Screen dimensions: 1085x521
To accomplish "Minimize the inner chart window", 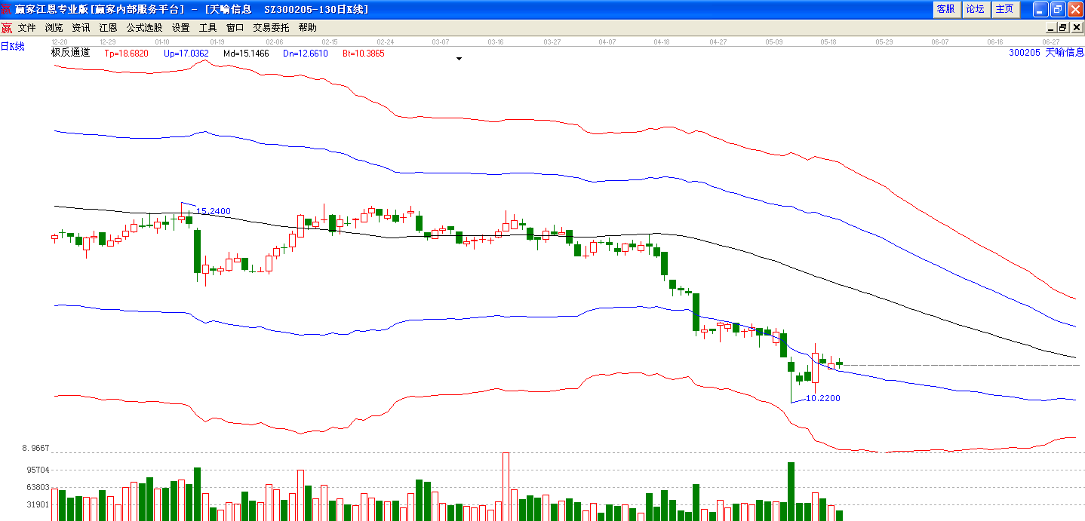I will [x=1051, y=28].
